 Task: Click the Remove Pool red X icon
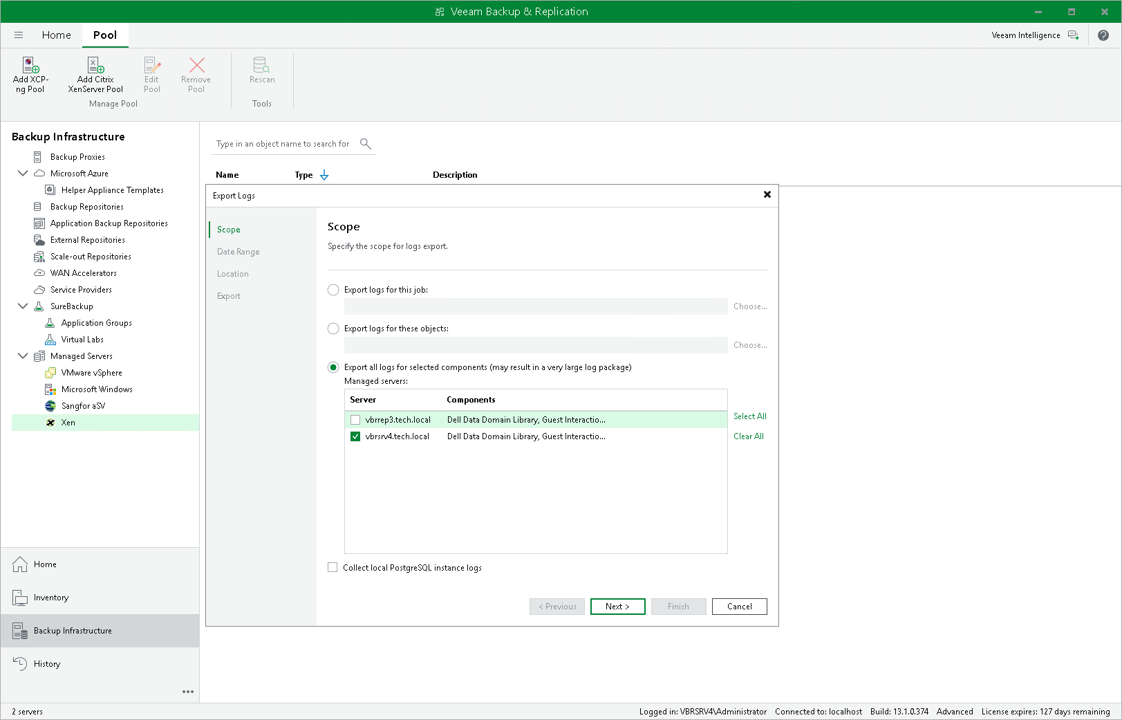(196, 65)
